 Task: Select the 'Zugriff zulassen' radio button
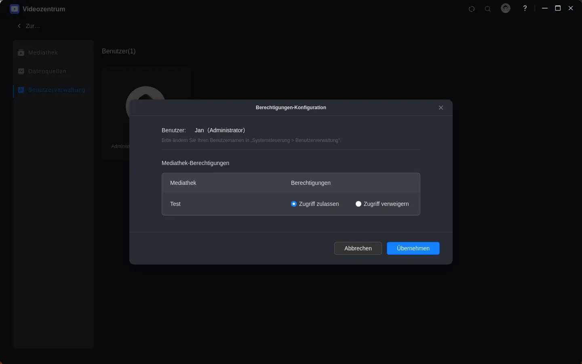[x=294, y=204]
